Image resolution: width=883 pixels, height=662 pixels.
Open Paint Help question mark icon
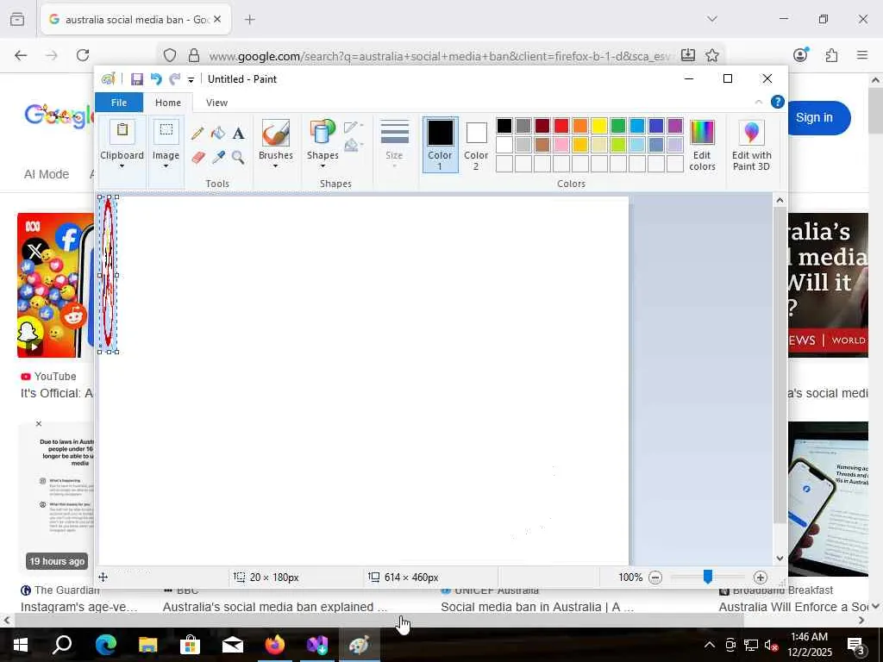pyautogui.click(x=777, y=102)
